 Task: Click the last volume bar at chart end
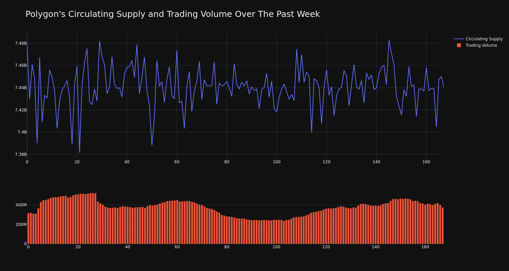[x=442, y=226]
